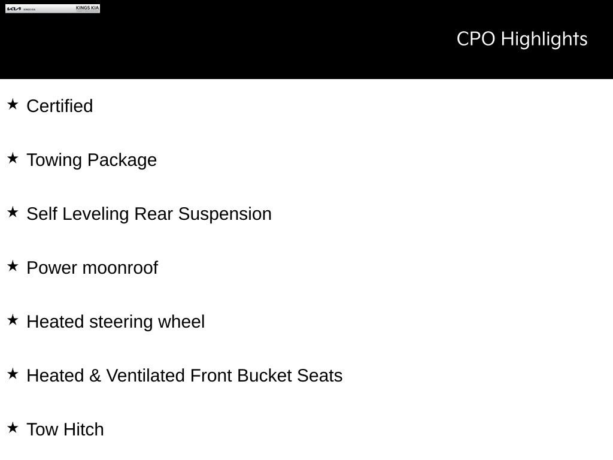
Task: Click the star next to Tow Hitch
Action: coord(13,428)
